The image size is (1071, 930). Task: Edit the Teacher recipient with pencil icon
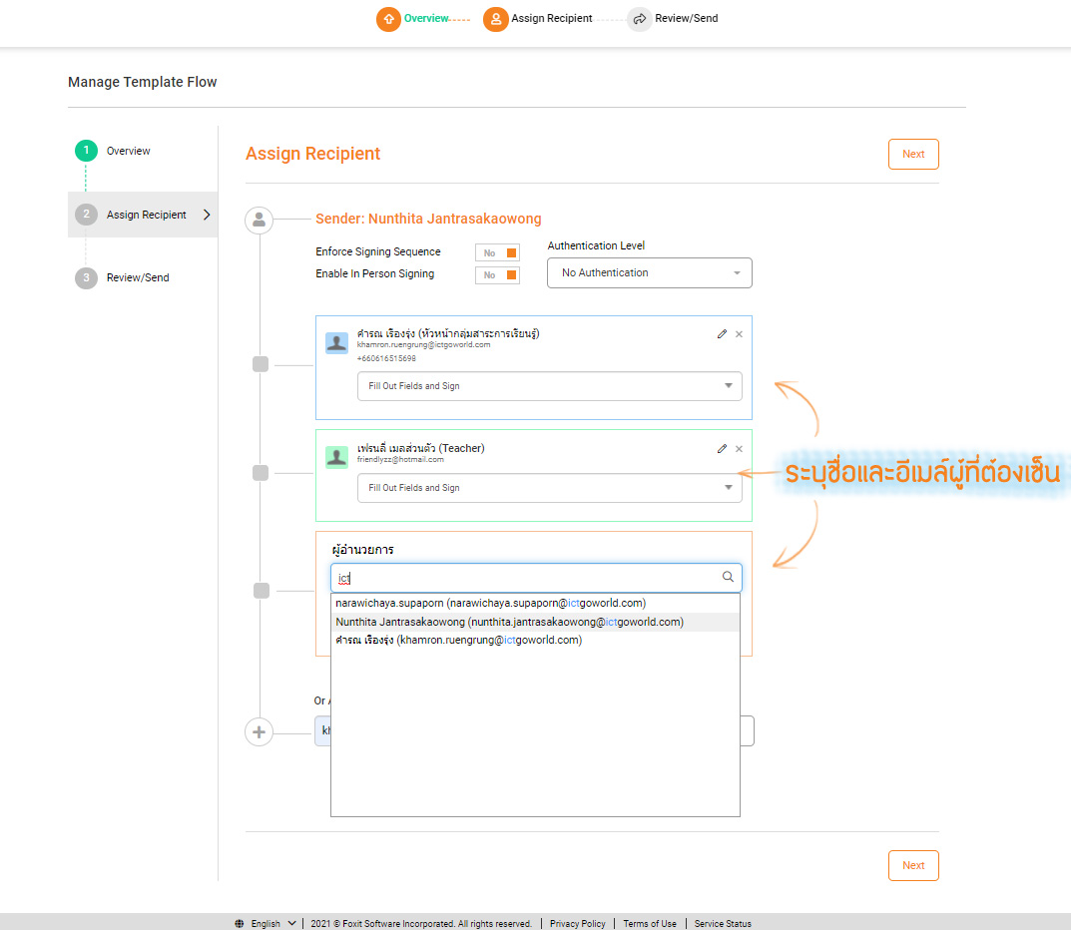coord(722,449)
